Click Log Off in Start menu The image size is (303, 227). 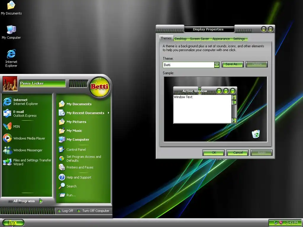[x=65, y=211]
